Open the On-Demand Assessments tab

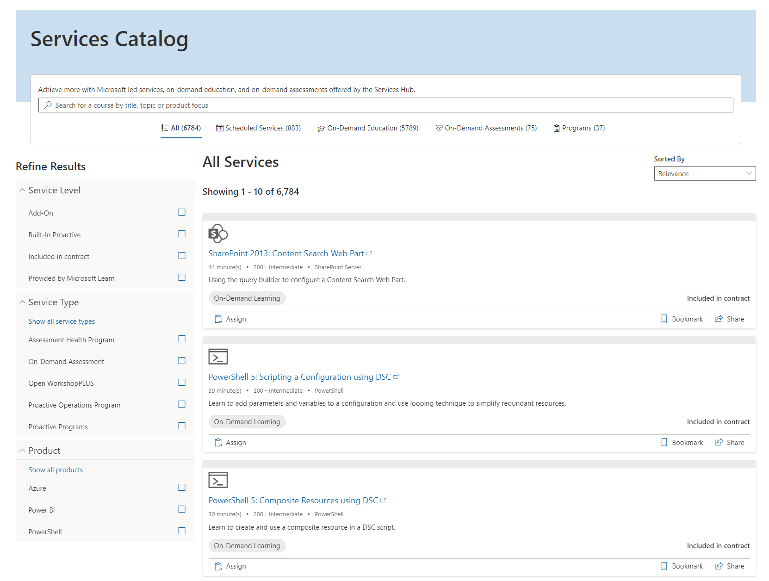pos(486,128)
